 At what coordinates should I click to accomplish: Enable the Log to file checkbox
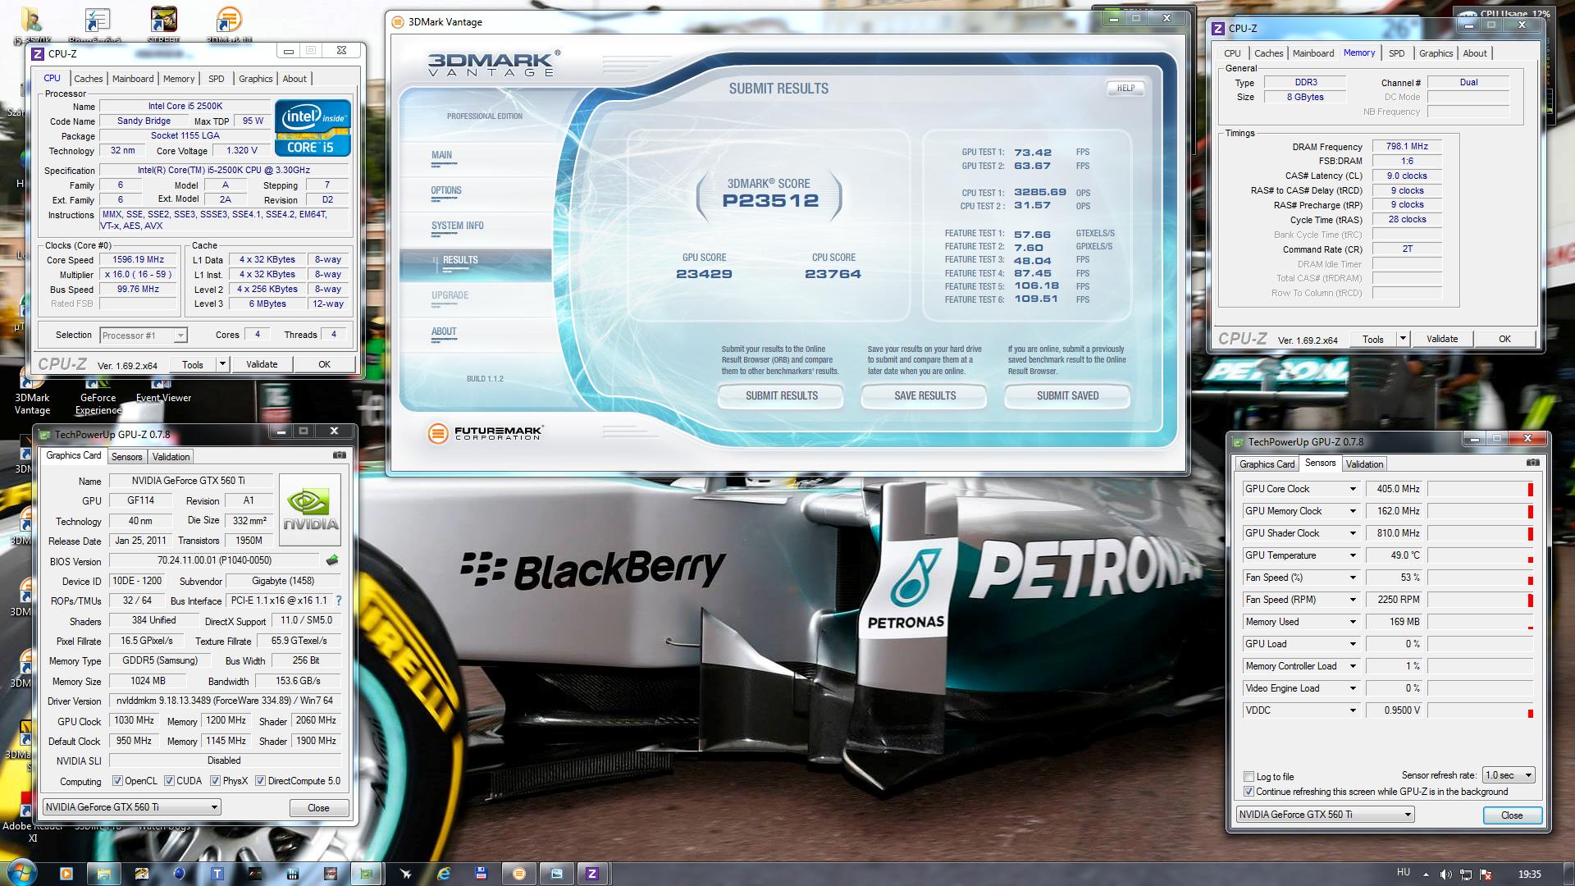click(x=1249, y=777)
